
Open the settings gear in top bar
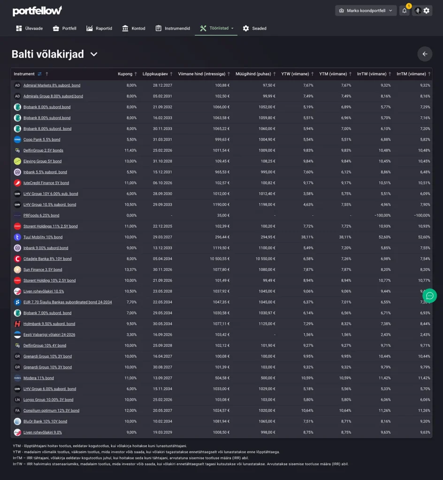pyautogui.click(x=427, y=11)
